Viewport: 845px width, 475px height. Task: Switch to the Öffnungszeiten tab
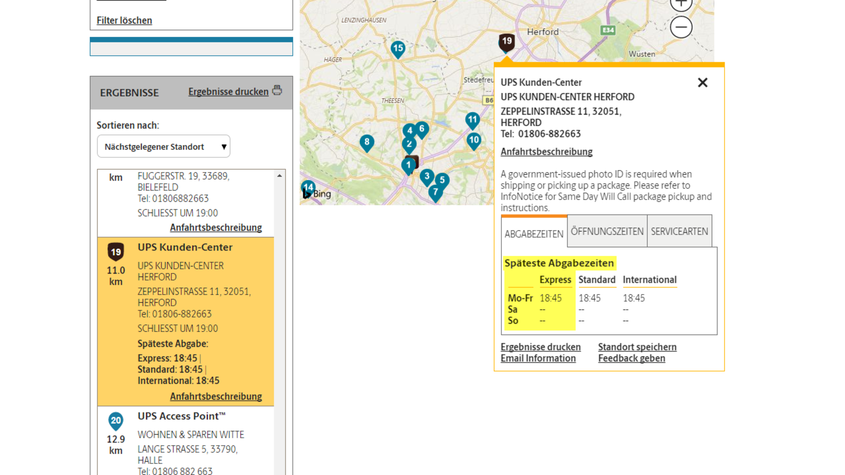607,231
